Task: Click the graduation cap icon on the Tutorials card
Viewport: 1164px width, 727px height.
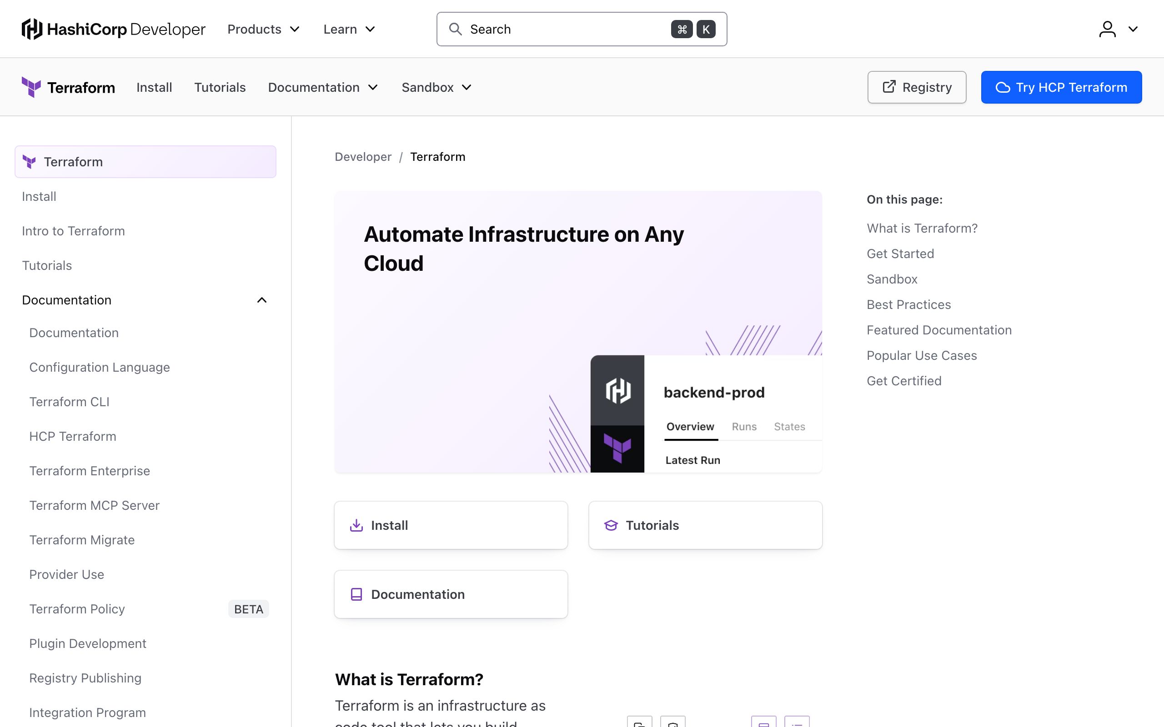Action: click(x=611, y=525)
